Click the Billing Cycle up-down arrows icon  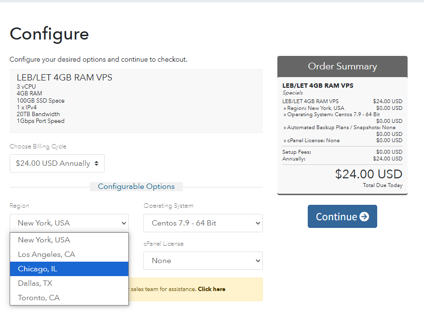pyautogui.click(x=96, y=163)
